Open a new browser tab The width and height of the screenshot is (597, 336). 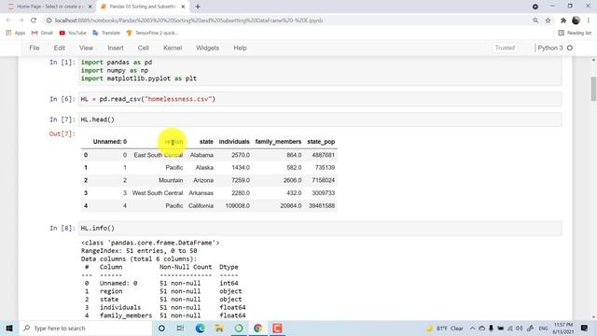[198, 7]
